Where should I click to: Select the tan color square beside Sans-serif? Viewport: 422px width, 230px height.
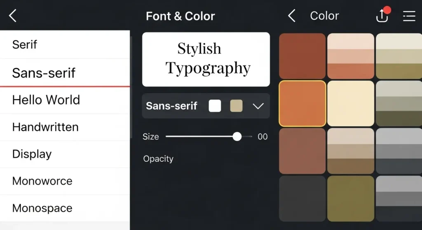coord(236,106)
